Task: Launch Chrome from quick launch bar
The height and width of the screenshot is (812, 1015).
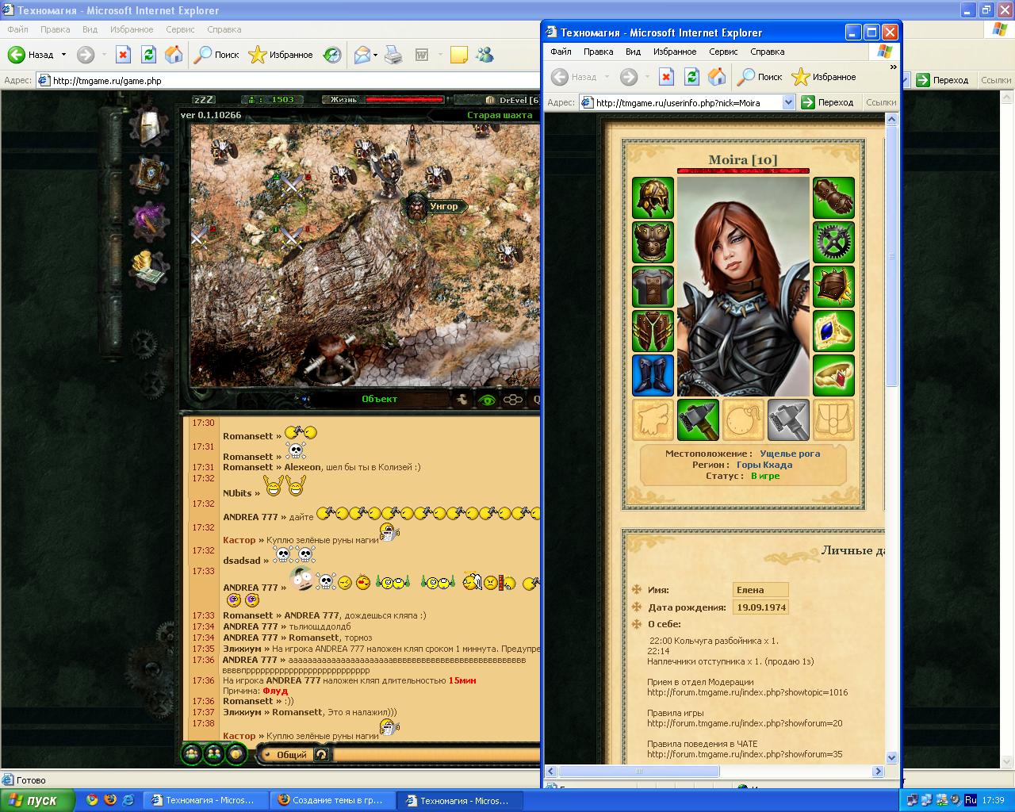Action: pyautogui.click(x=92, y=800)
